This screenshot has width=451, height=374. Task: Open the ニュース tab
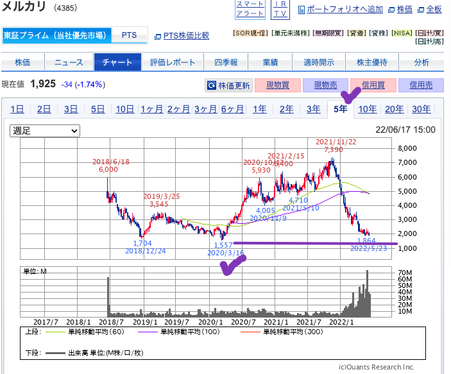point(69,62)
